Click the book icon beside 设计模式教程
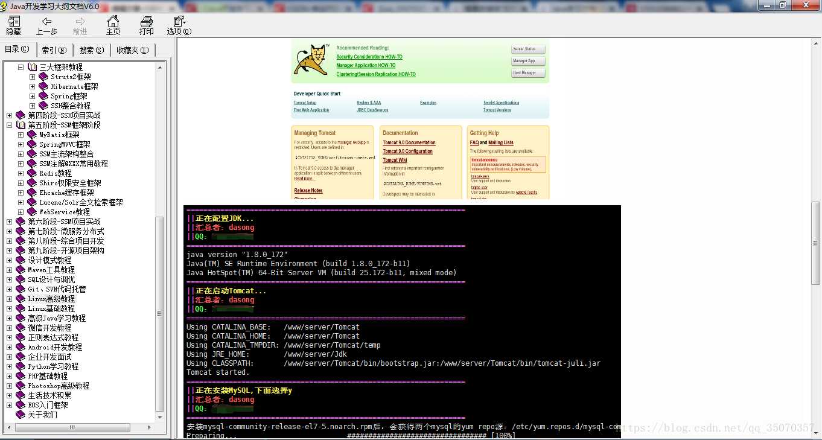 tap(21, 260)
